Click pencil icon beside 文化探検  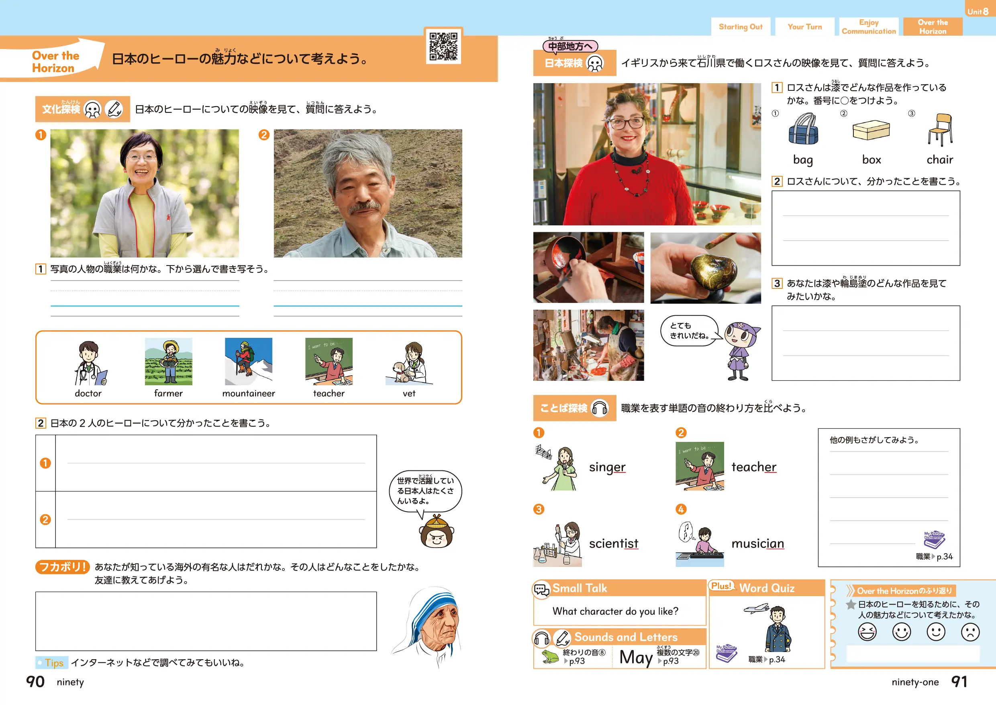[x=114, y=109]
